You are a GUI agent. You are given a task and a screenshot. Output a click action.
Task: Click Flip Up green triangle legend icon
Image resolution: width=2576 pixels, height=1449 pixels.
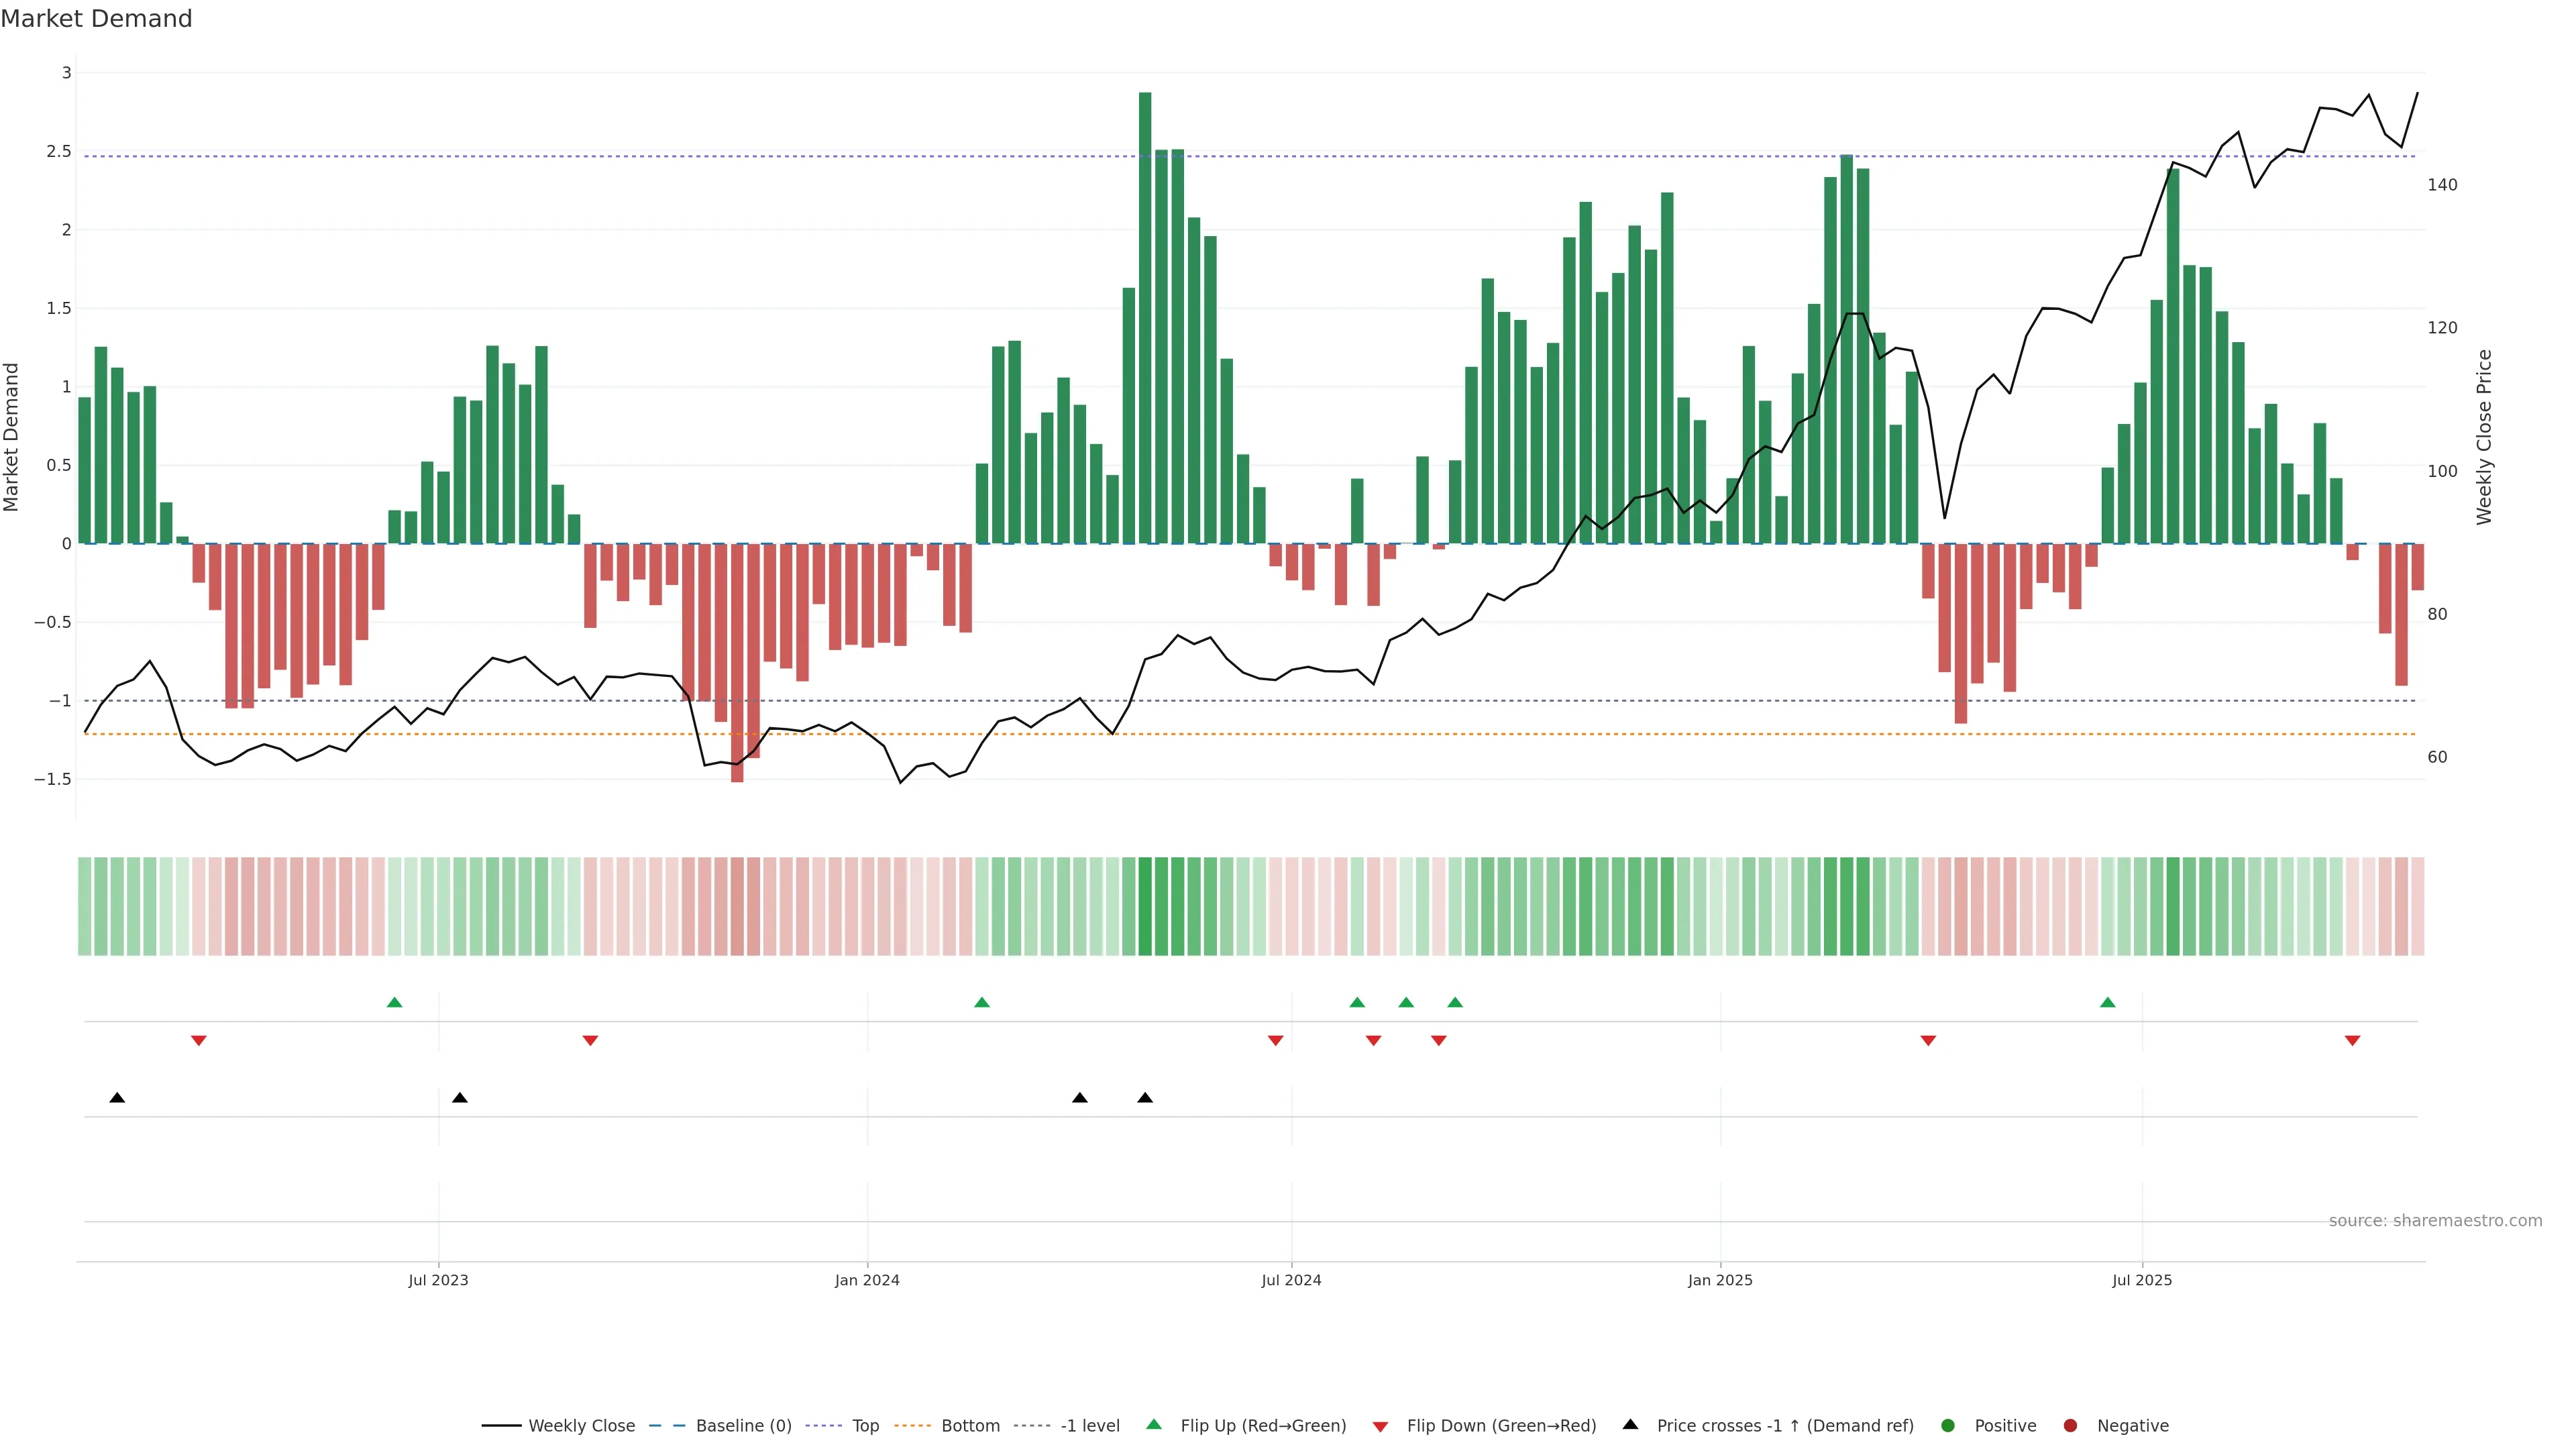tap(1154, 1425)
